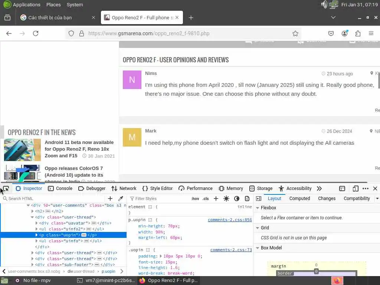
Task: Show site security padlock info
Action: click(x=82, y=33)
